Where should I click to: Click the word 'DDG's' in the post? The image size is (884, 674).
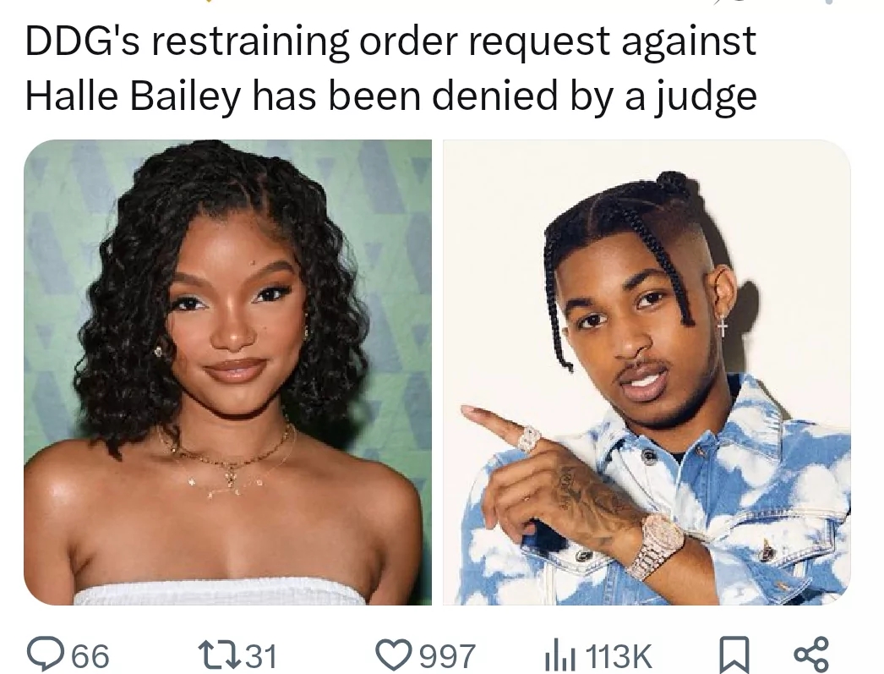(x=82, y=41)
